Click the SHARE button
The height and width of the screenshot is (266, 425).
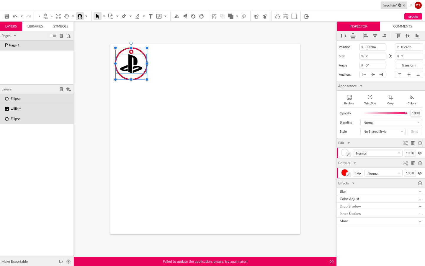[x=413, y=16]
